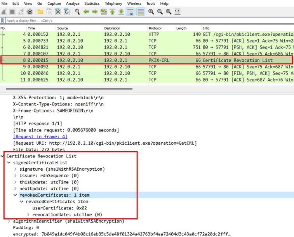This screenshot has height=237, width=294.
Task: Select packet 10 FIN, PSH, ACK row
Action: [147, 73]
